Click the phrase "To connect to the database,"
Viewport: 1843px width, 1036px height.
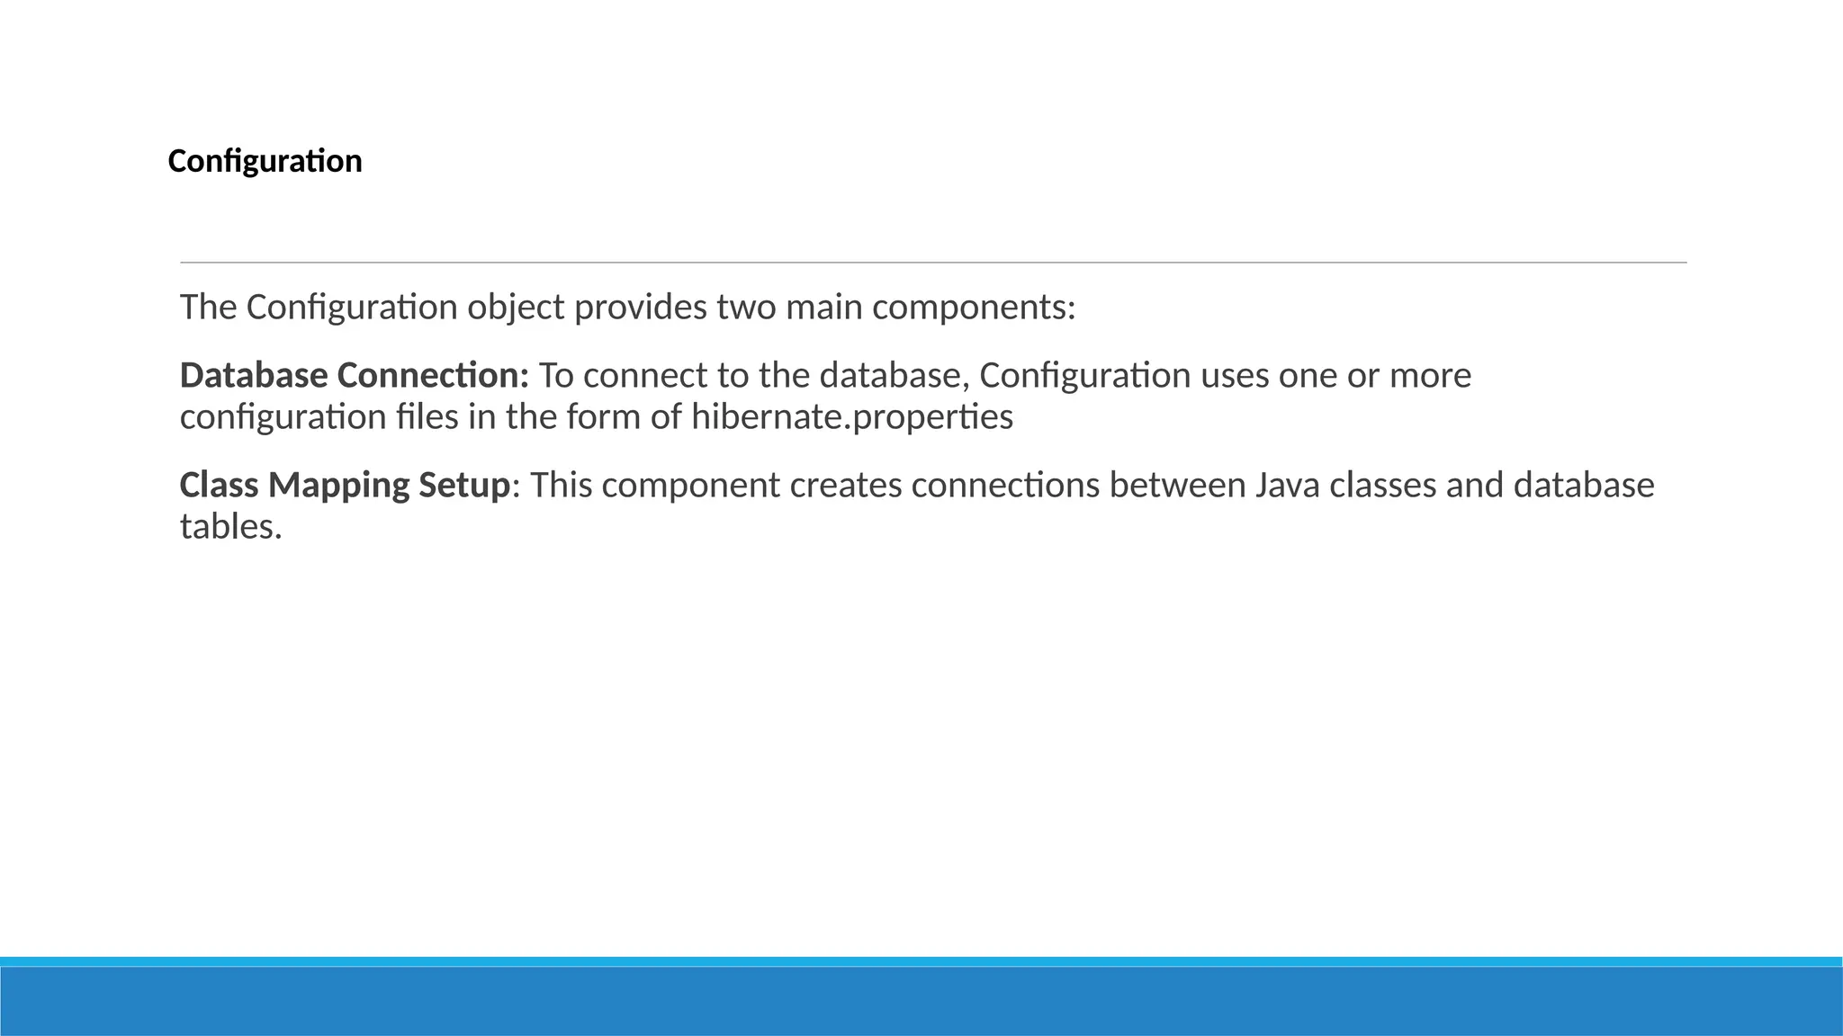click(x=754, y=375)
